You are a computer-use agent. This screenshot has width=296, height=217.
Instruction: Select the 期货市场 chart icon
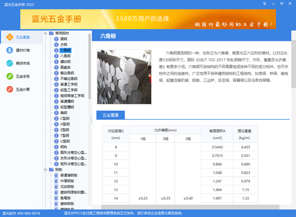pyautogui.click(x=9, y=63)
